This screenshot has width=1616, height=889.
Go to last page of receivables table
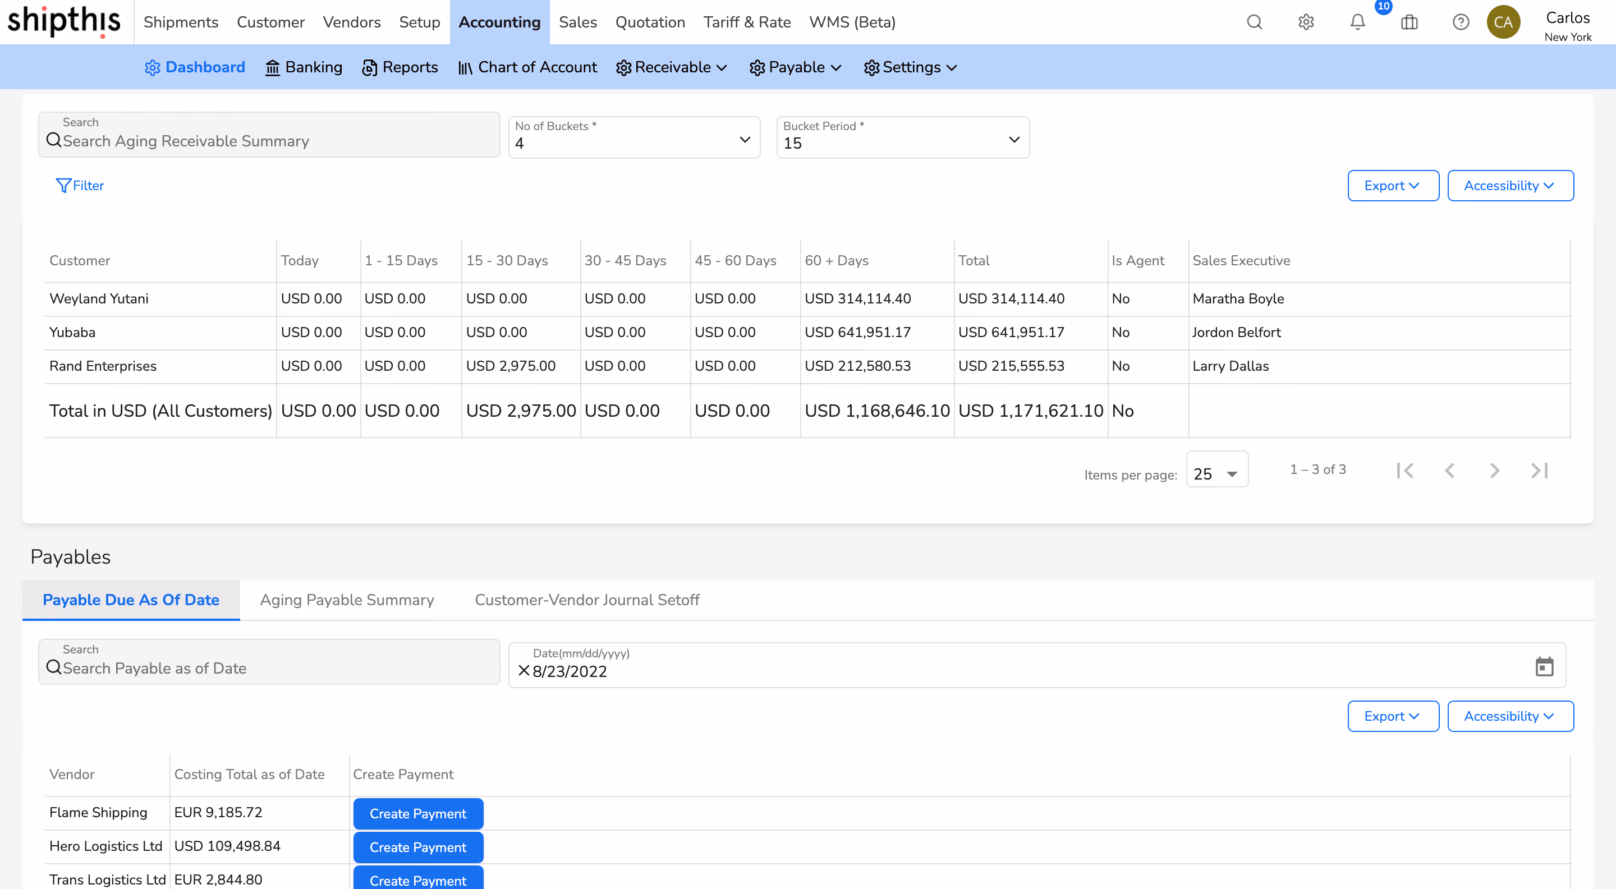click(x=1540, y=470)
